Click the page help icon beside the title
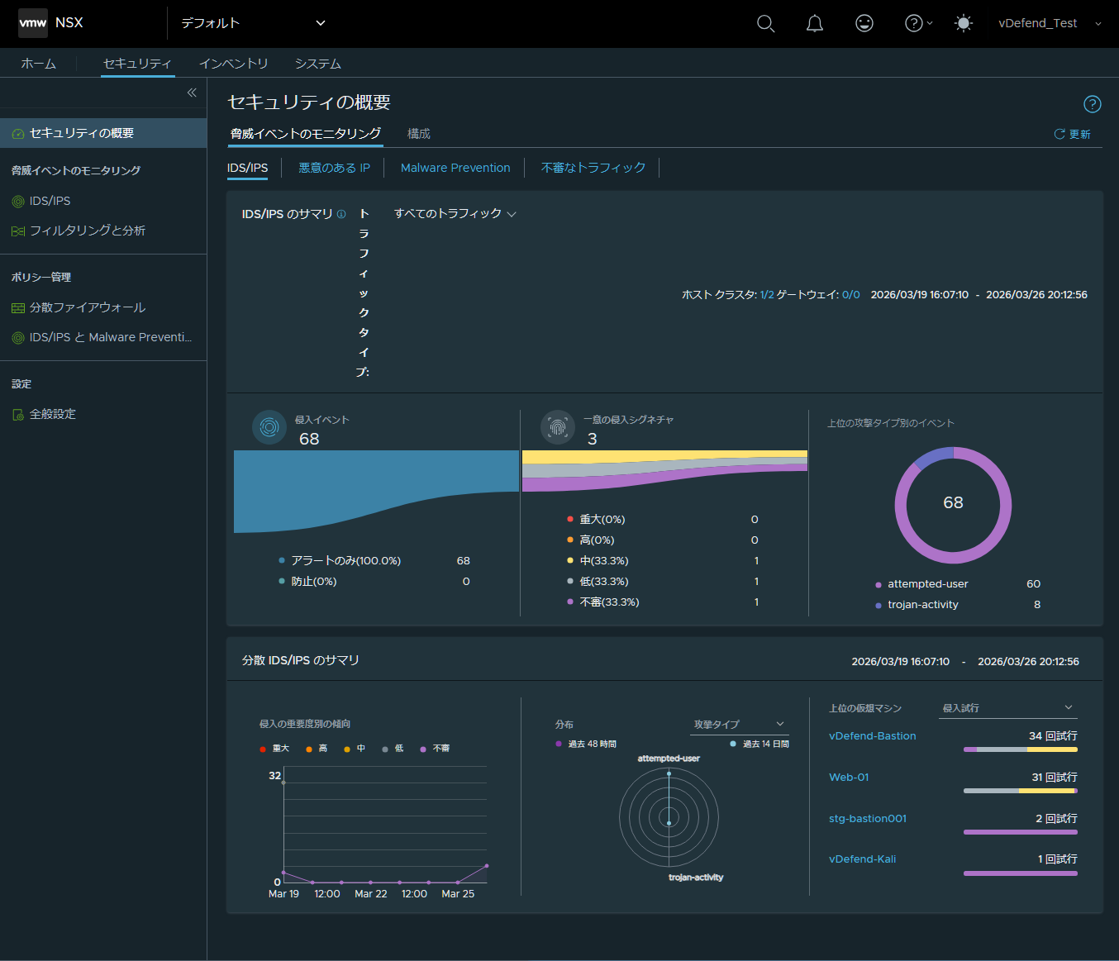The width and height of the screenshot is (1119, 961). click(1093, 104)
